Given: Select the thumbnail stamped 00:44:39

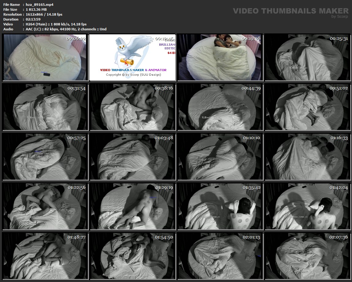Looking at the screenshot, I should [x=220, y=107].
